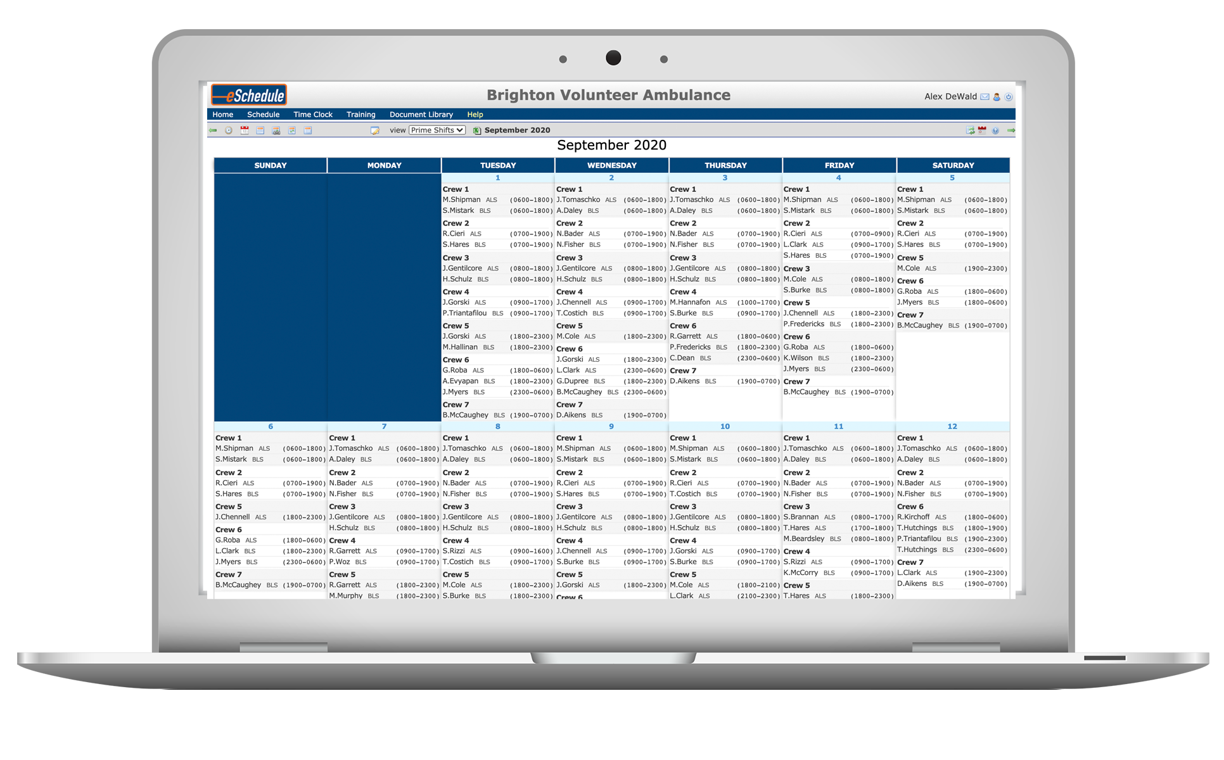The image size is (1224, 760).
Task: Click the Help menu link
Action: 475,115
